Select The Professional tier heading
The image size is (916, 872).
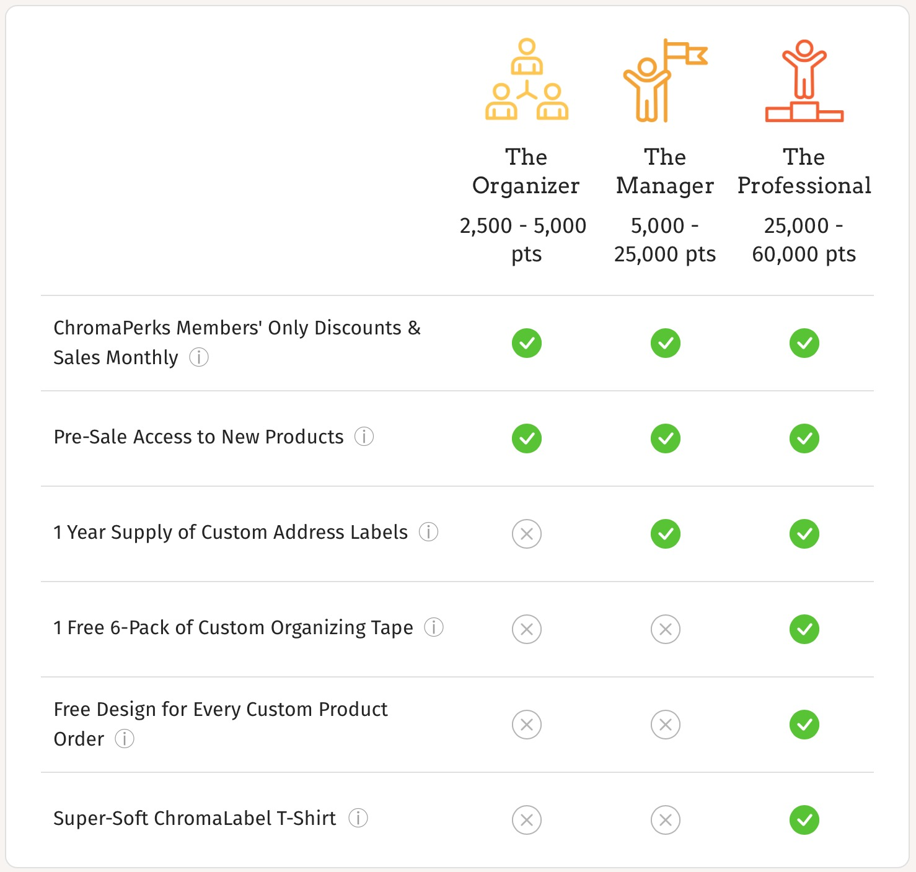804,171
